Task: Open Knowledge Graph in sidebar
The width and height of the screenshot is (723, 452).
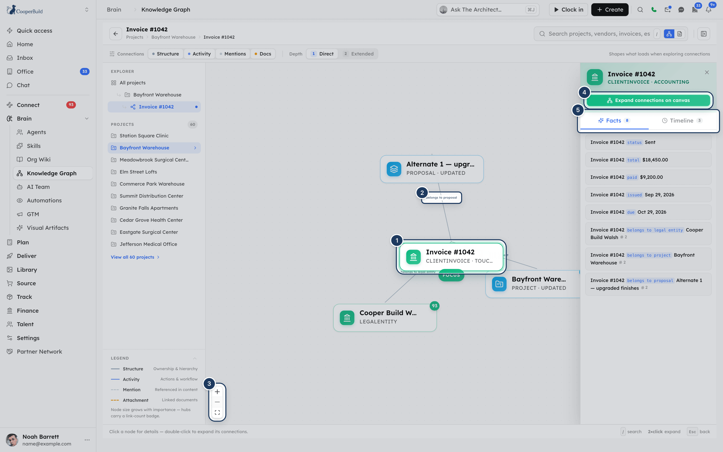Action: (53, 173)
